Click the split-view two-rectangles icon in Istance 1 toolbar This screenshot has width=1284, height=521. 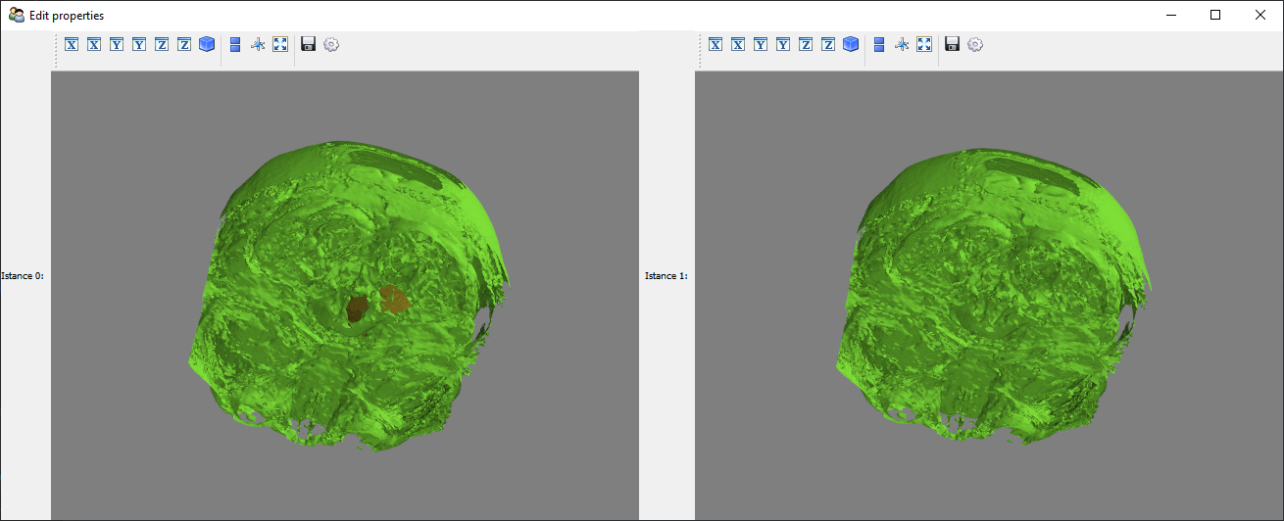[x=879, y=44]
